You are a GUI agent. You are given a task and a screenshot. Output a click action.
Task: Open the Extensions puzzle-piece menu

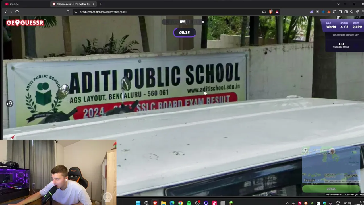(335, 12)
